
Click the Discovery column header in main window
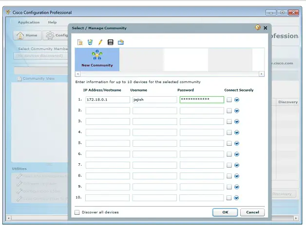point(287,102)
